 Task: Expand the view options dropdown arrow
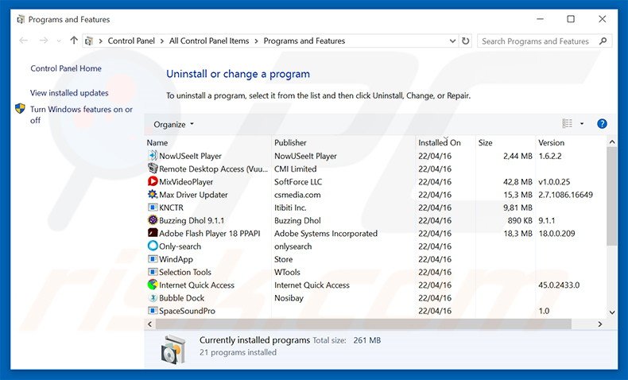coord(582,124)
